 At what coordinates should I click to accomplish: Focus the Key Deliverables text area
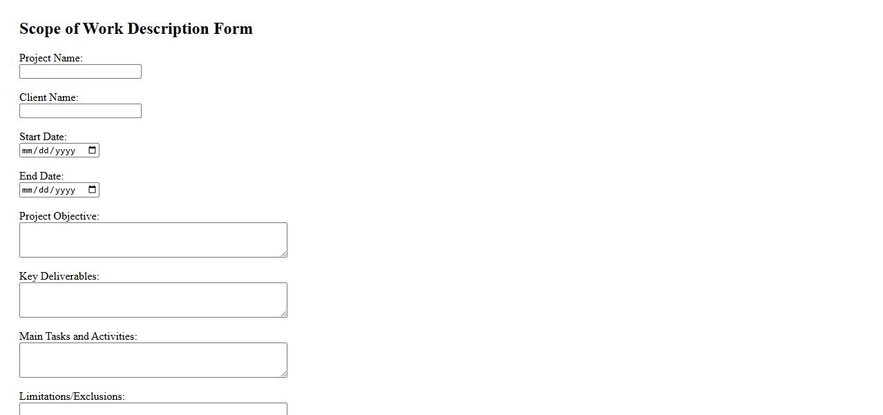click(153, 300)
